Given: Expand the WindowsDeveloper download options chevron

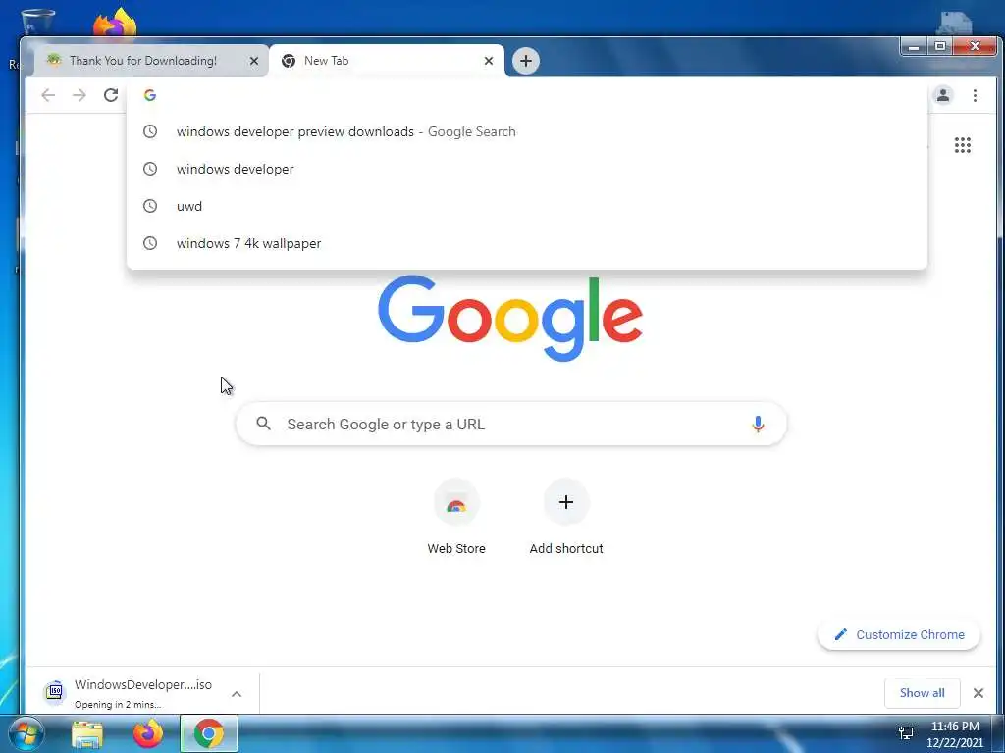Looking at the screenshot, I should click(237, 694).
